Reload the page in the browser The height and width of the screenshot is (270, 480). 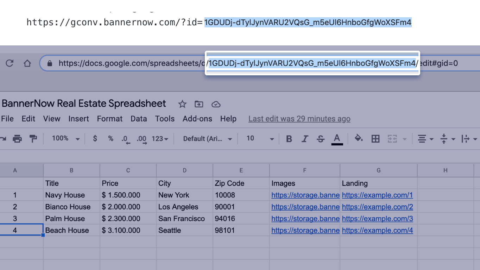tap(10, 63)
